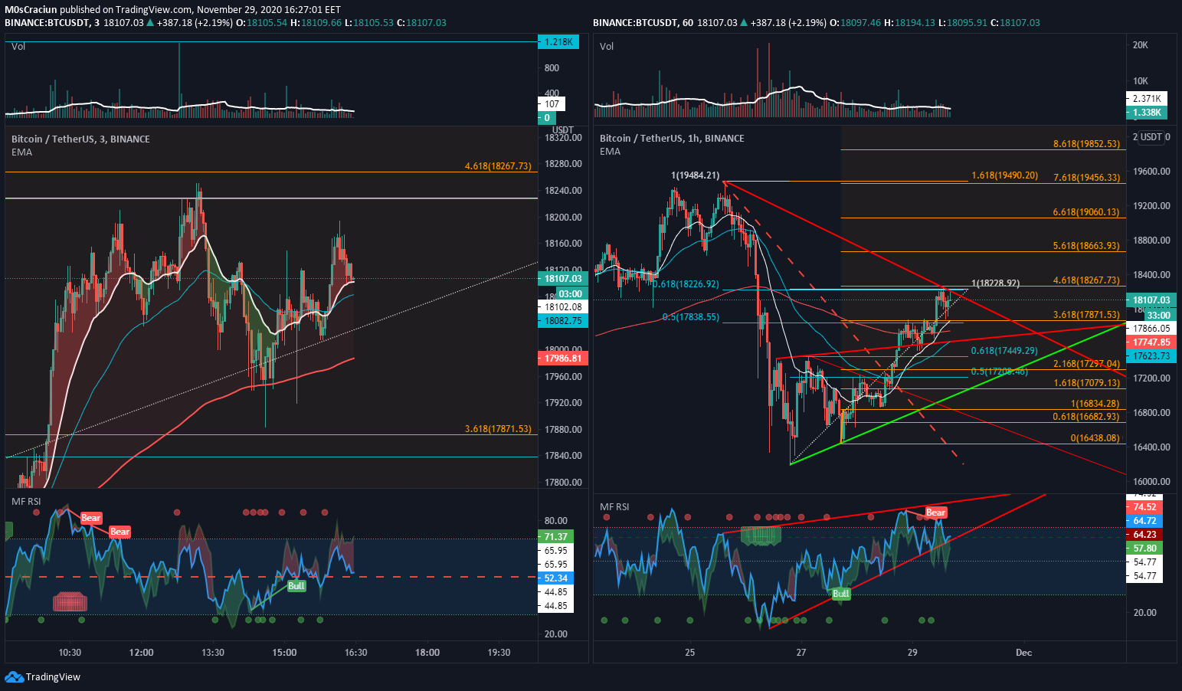Click the 0.618(18226.92) retracement label
1182x691 pixels.
pos(686,284)
